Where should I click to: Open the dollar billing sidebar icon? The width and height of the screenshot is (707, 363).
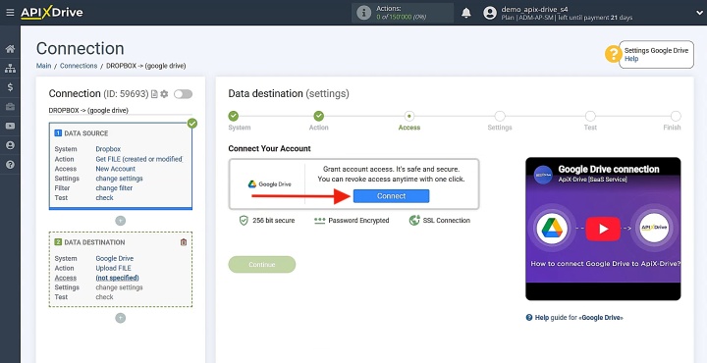[10, 87]
